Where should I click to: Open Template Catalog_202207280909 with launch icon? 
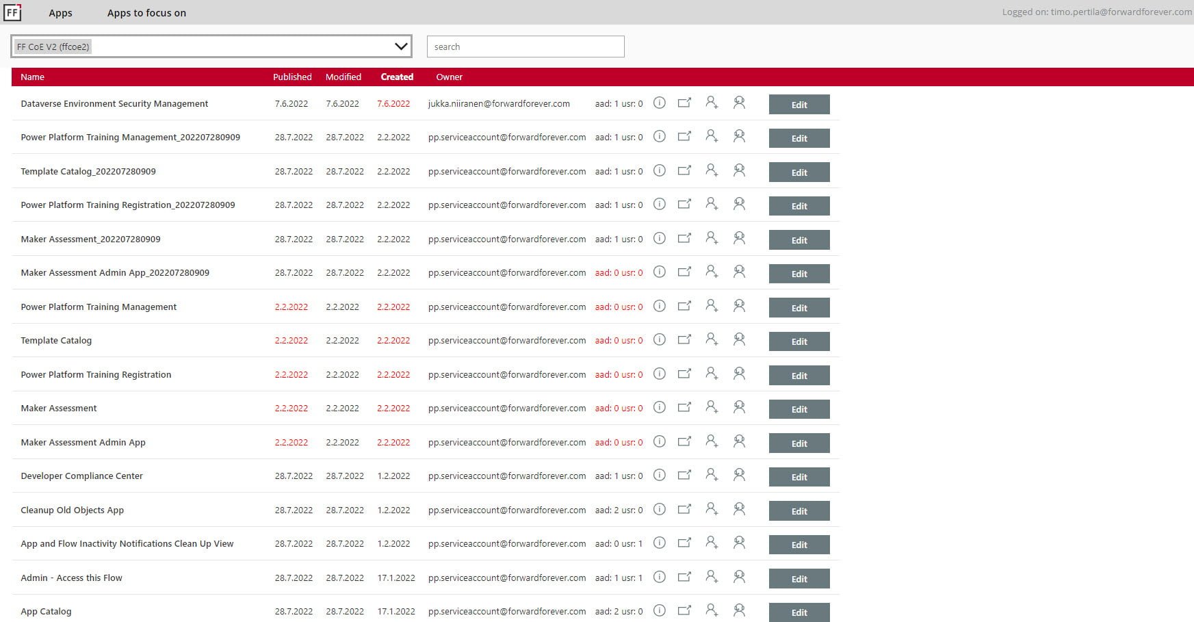(x=684, y=170)
